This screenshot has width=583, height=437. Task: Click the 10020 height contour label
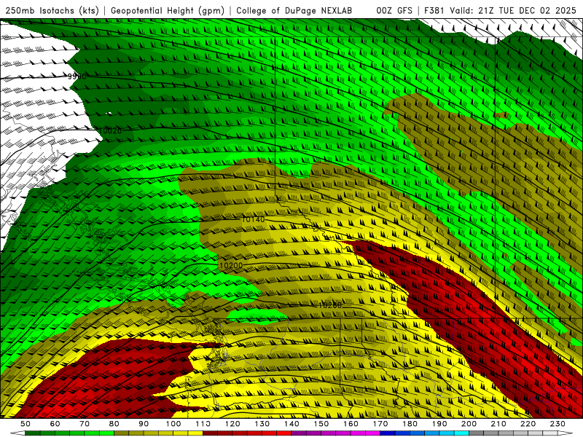point(111,130)
